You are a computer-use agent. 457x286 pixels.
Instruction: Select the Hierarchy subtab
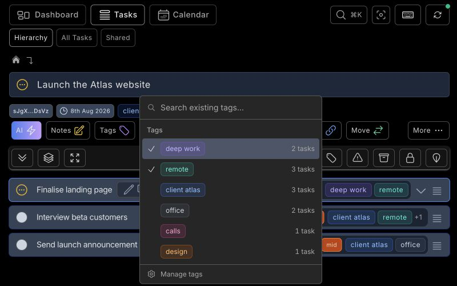(x=31, y=38)
